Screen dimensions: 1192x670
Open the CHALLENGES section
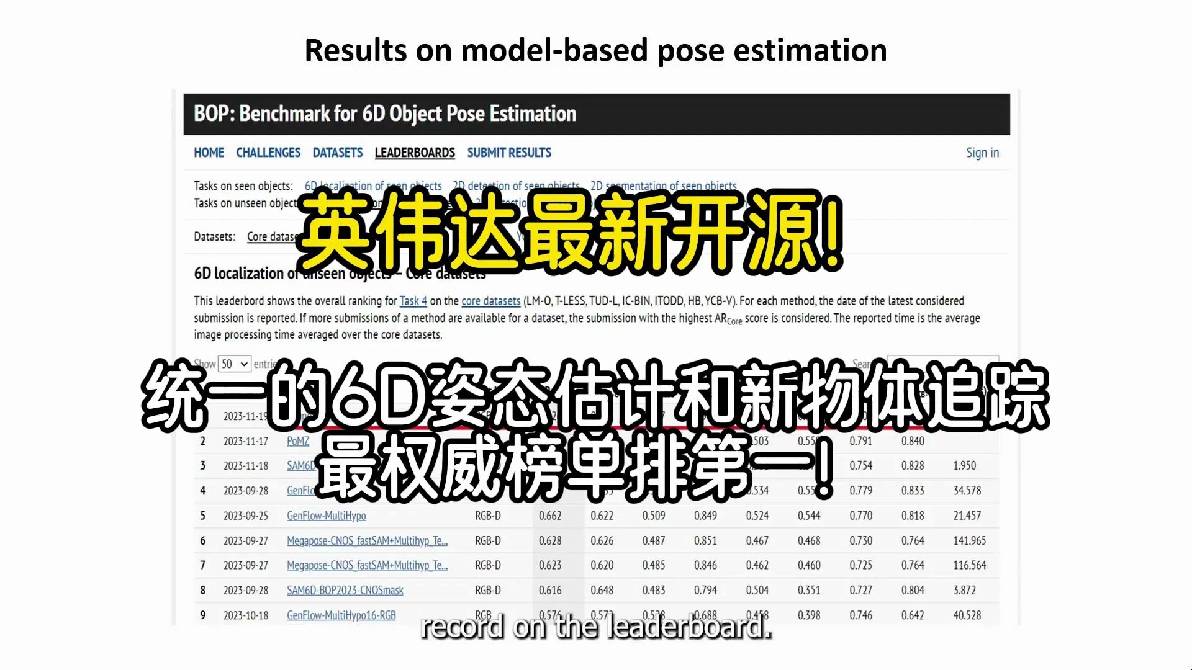tap(269, 152)
